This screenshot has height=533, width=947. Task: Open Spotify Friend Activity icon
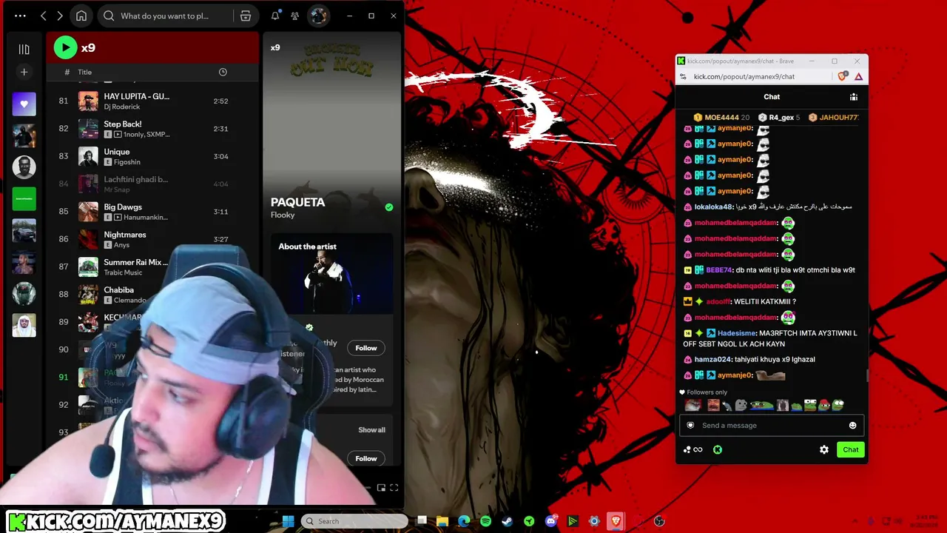click(x=294, y=16)
